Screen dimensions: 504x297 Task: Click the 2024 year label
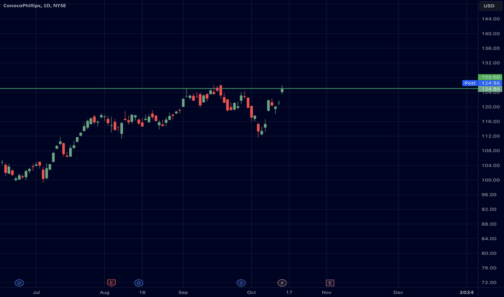(x=467, y=293)
